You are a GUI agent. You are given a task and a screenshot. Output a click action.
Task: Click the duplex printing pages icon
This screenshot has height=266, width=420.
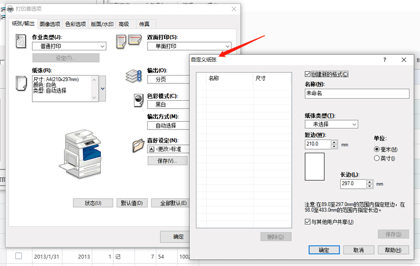click(x=129, y=41)
